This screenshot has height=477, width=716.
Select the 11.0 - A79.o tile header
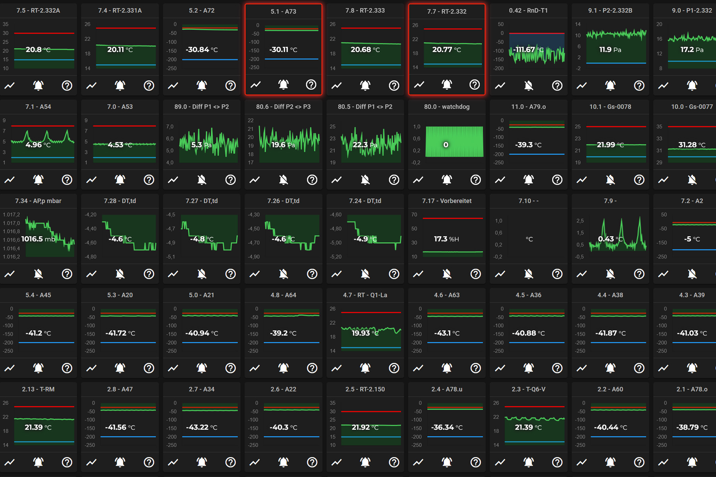[x=528, y=107]
